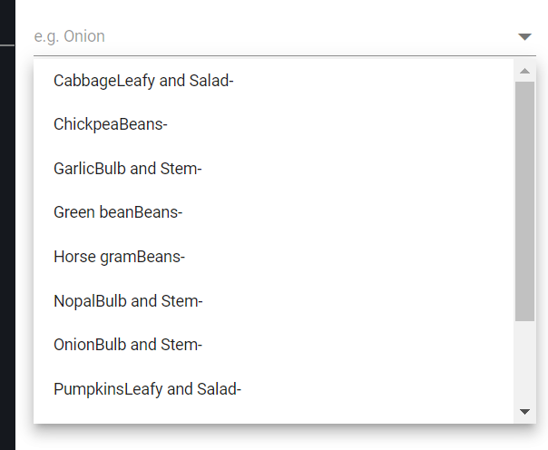
Task: Click the scrollbar up arrow
Action: click(524, 71)
